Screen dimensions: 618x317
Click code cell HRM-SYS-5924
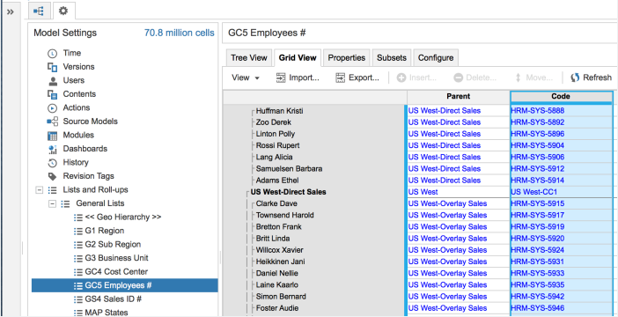(562, 250)
